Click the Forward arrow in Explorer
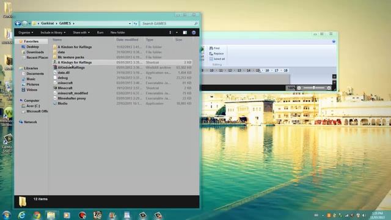This screenshot has width=391, height=220. click(x=24, y=23)
